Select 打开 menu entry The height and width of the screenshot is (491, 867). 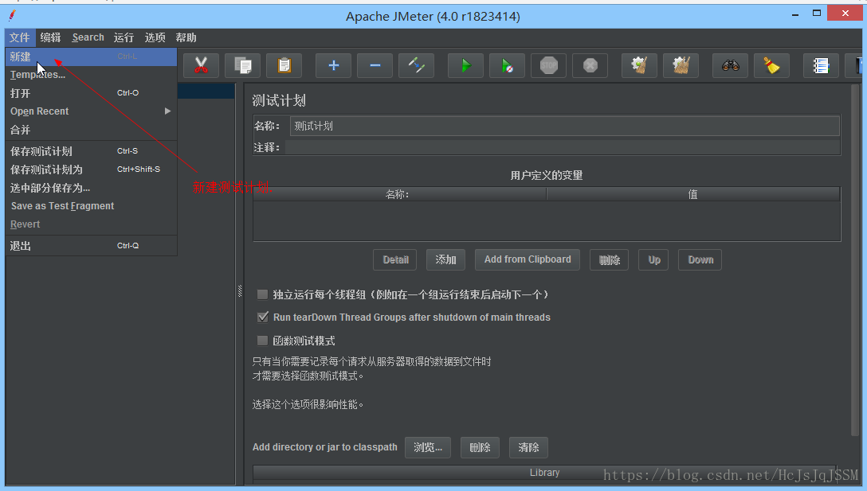(91, 93)
